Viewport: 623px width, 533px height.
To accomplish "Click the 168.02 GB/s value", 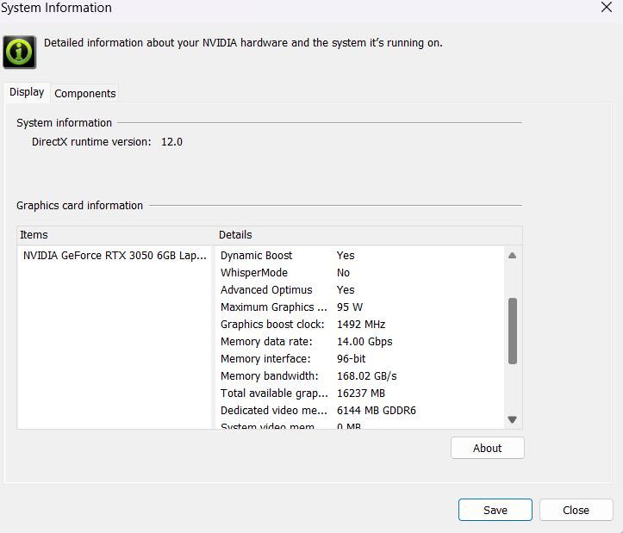I will [x=367, y=376].
